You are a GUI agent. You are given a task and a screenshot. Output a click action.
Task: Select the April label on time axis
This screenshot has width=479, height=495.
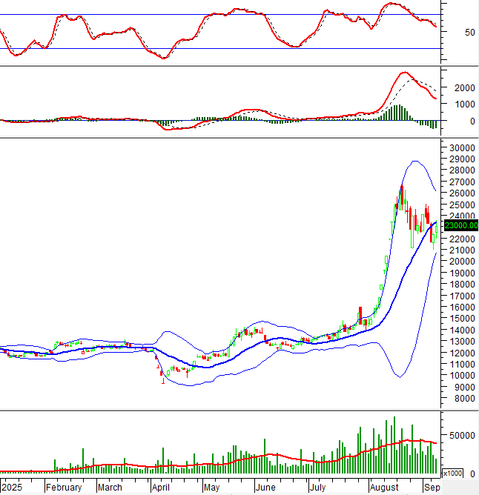[161, 488]
